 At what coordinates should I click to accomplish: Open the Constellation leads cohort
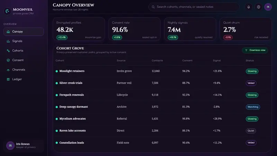pyautogui.click(x=72, y=142)
